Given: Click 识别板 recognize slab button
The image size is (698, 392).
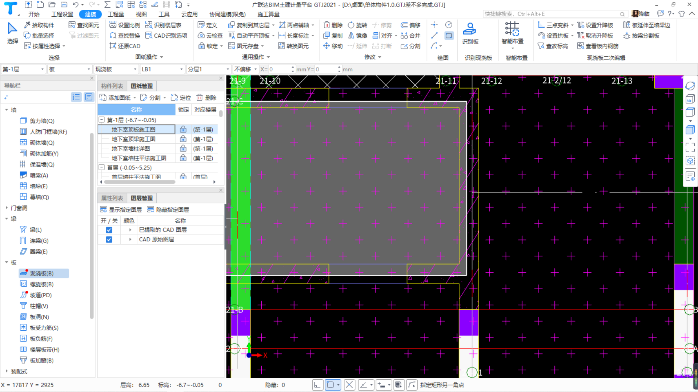Looking at the screenshot, I should pyautogui.click(x=470, y=33).
